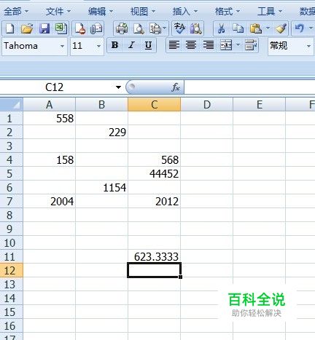Click the formula bar input area
315x340 pixels.
click(249, 87)
